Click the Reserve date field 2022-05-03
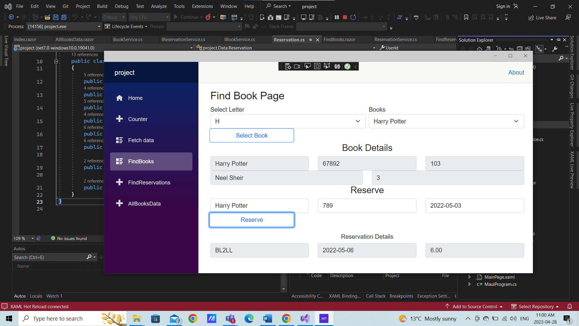The height and width of the screenshot is (326, 579). (474, 206)
